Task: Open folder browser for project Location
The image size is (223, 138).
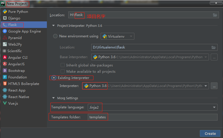Action: [x=215, y=15]
